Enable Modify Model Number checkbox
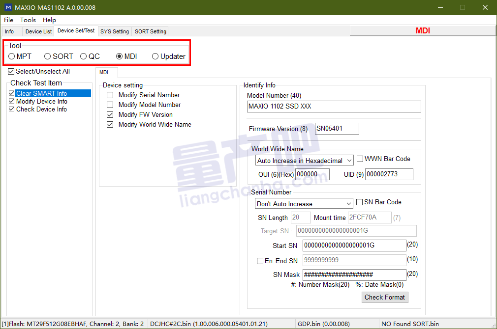 coord(110,105)
